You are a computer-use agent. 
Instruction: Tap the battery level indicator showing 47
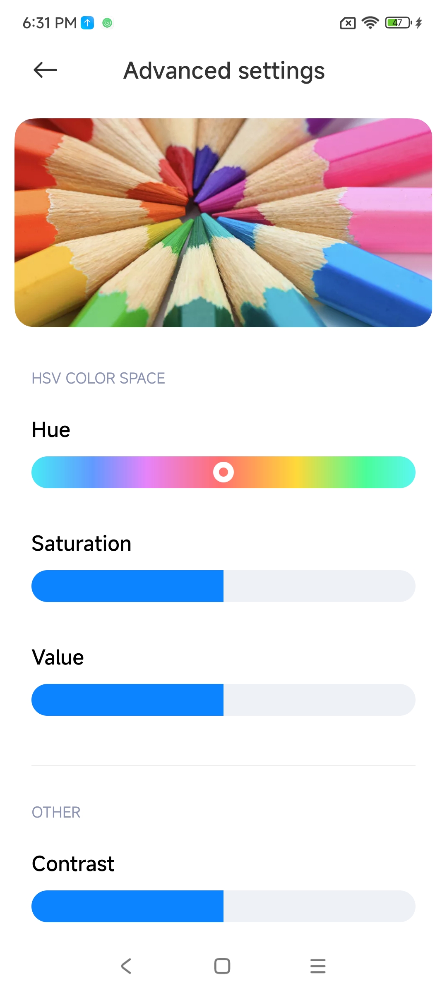click(x=398, y=23)
